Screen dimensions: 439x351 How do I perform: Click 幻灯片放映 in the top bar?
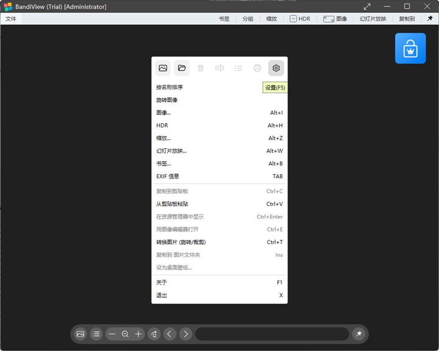pyautogui.click(x=373, y=18)
